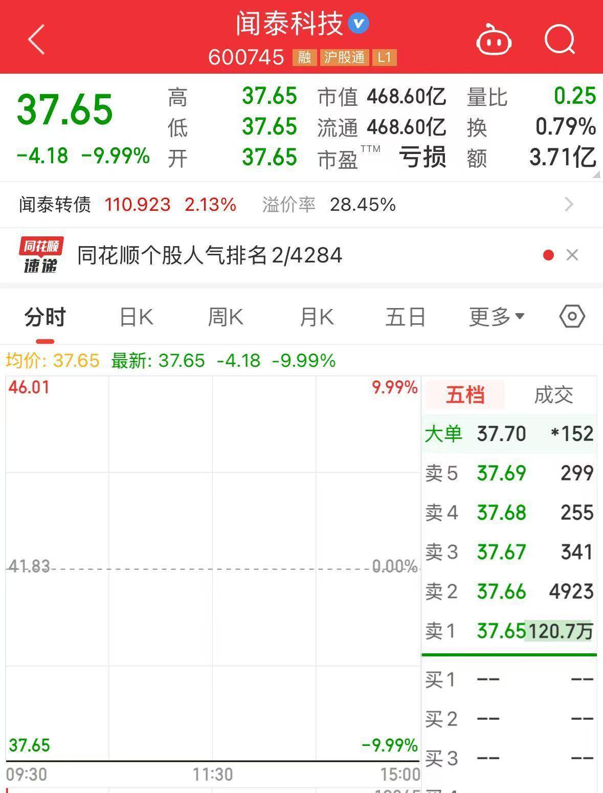Viewport: 603px width, 793px height.
Task: Tap the verified badge next to 闻泰科技
Action: click(359, 23)
